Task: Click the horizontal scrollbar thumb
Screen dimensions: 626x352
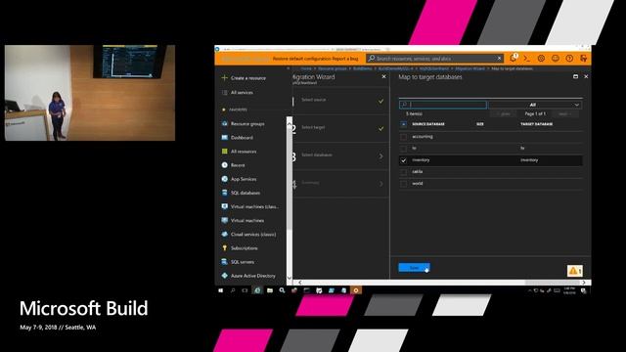Action: click(x=552, y=283)
